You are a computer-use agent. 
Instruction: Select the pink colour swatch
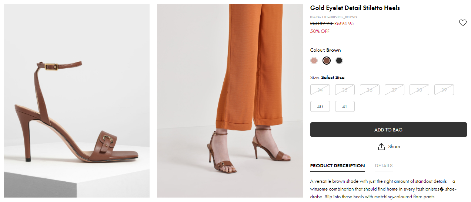point(314,61)
